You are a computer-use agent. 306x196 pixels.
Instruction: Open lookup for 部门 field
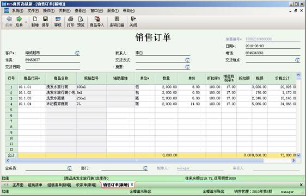[x=145, y=168]
